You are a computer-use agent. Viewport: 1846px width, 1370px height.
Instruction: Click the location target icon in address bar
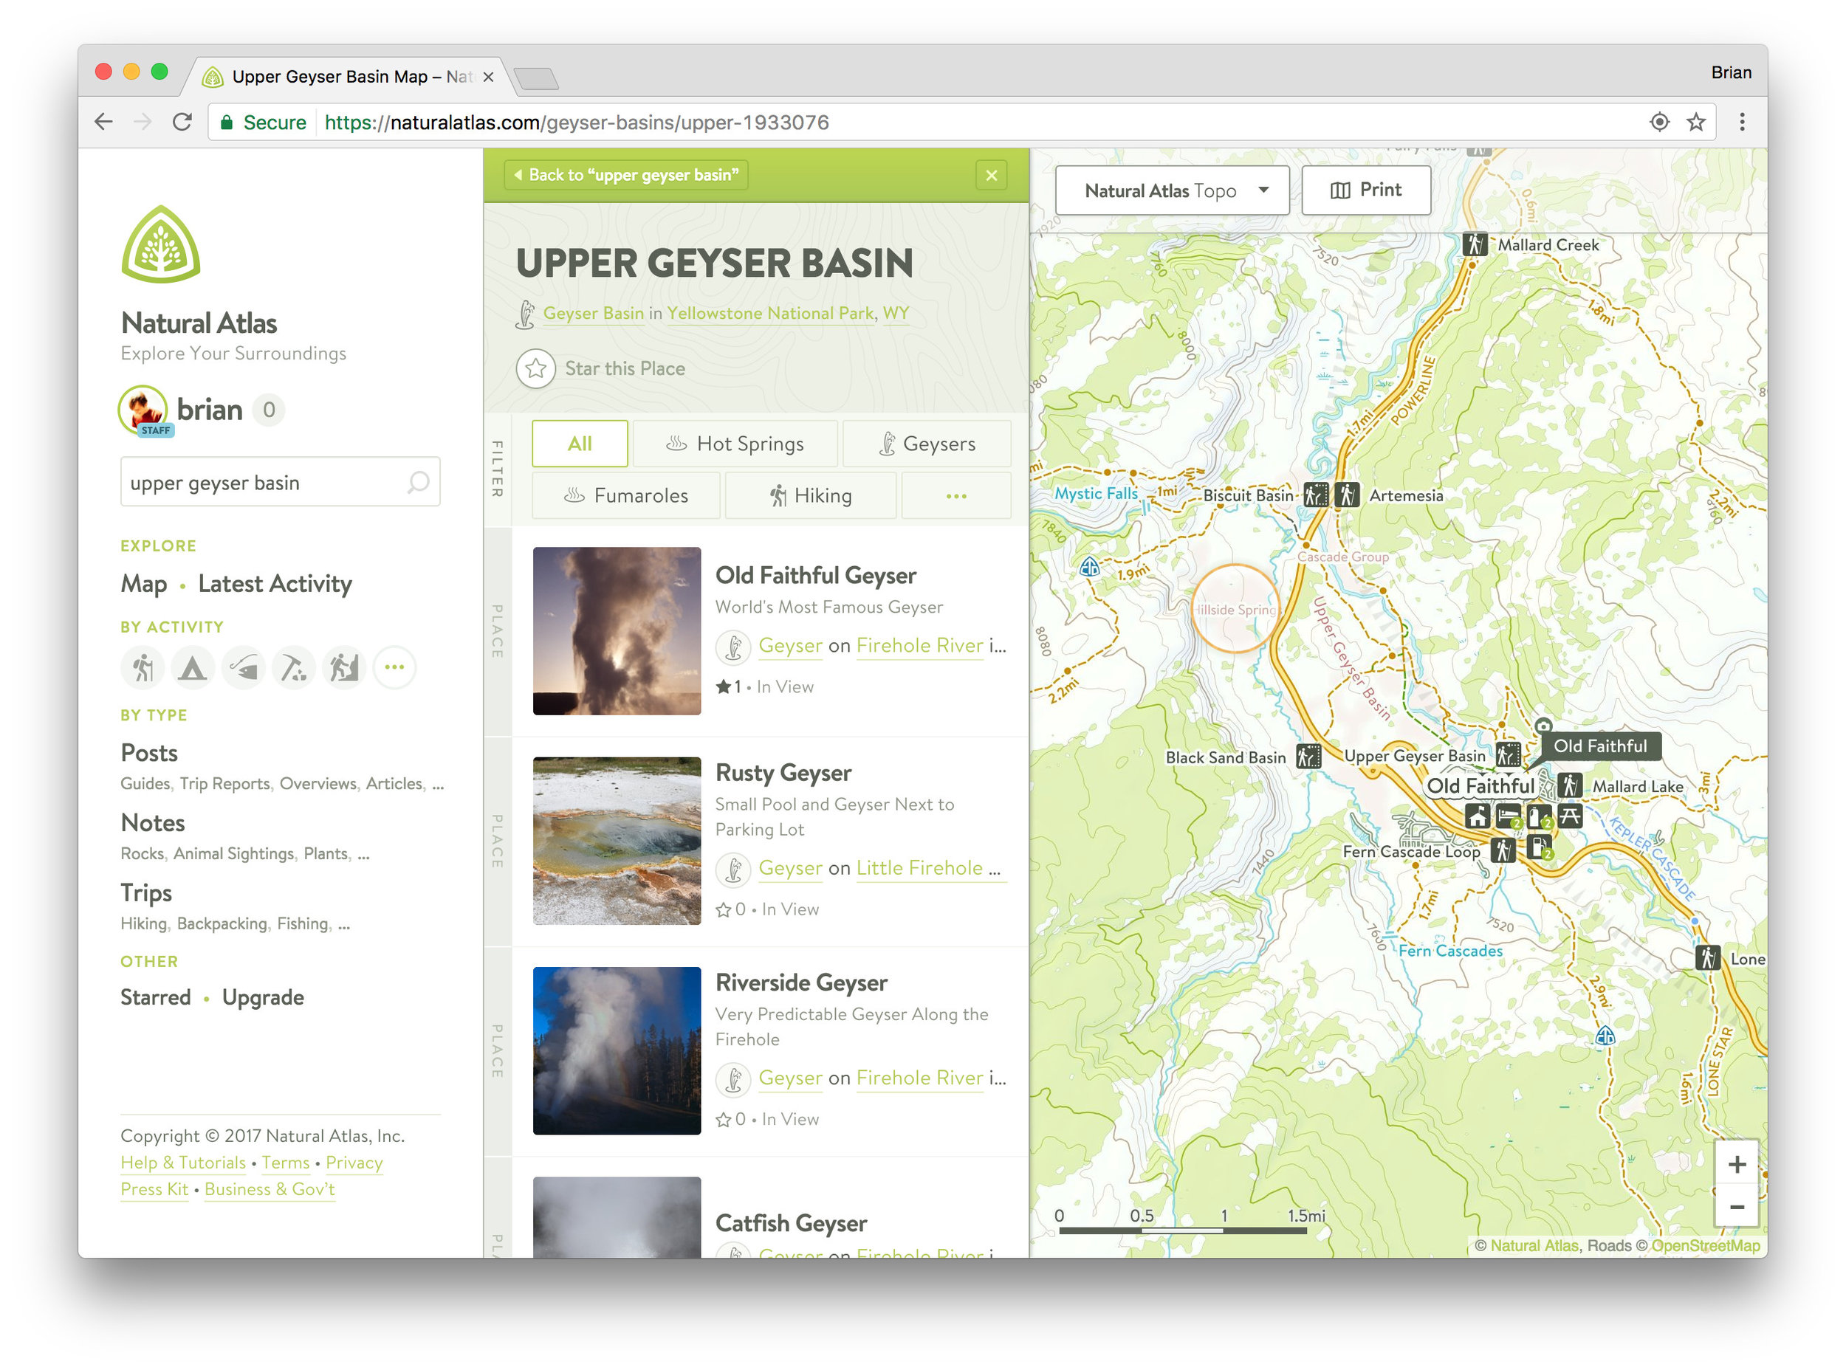pos(1660,123)
